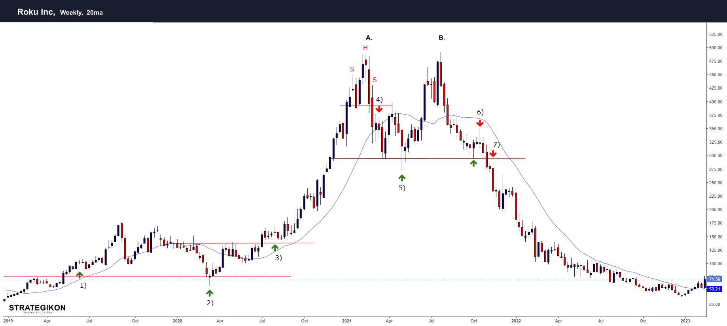Select the 53.21 moving average price tag
727x326 pixels.
point(714,289)
